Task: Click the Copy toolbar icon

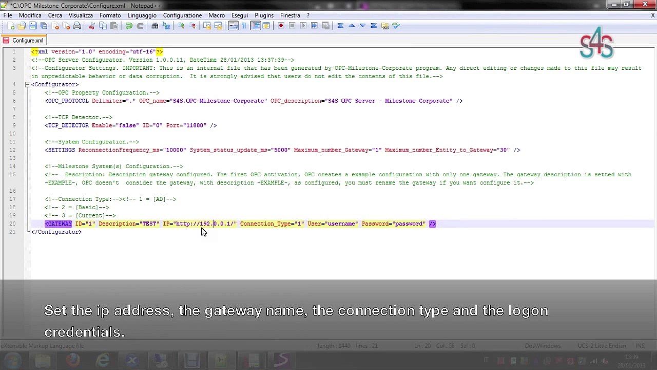Action: pyautogui.click(x=103, y=26)
